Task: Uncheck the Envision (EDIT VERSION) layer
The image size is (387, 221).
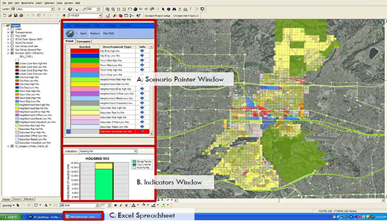Action: click(x=12, y=53)
